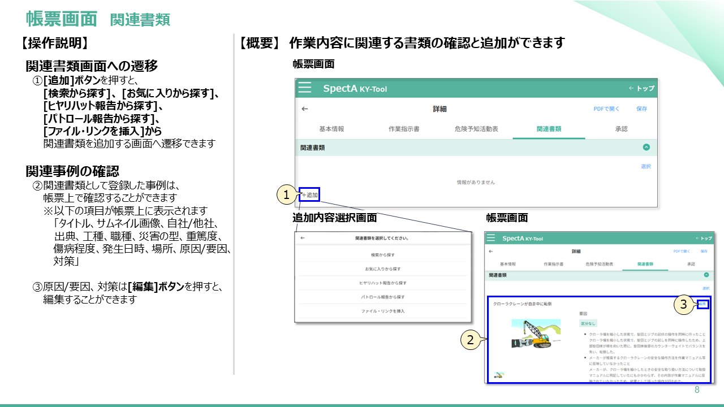Collapse 関連書類 section in the lower-right screenshot
This screenshot has height=407, width=724.
[706, 275]
